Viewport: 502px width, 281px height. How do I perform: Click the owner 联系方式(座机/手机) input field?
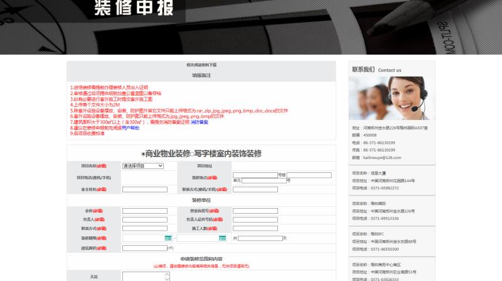tap(255, 189)
